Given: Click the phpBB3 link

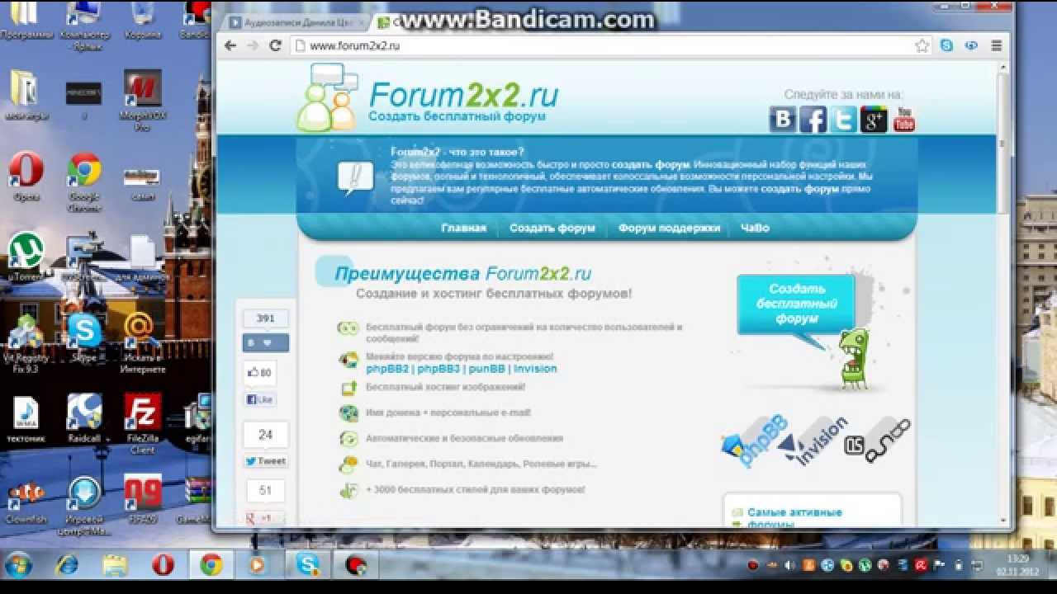Looking at the screenshot, I should 438,369.
